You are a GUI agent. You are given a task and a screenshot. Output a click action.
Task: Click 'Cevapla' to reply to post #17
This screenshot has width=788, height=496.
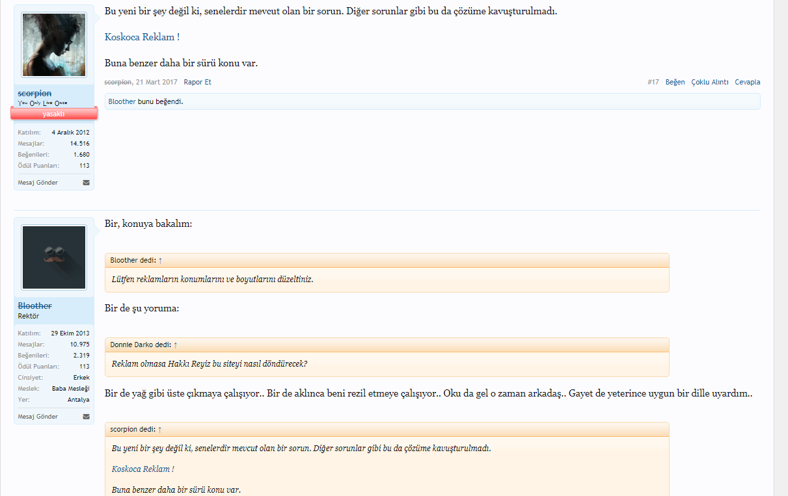click(748, 82)
